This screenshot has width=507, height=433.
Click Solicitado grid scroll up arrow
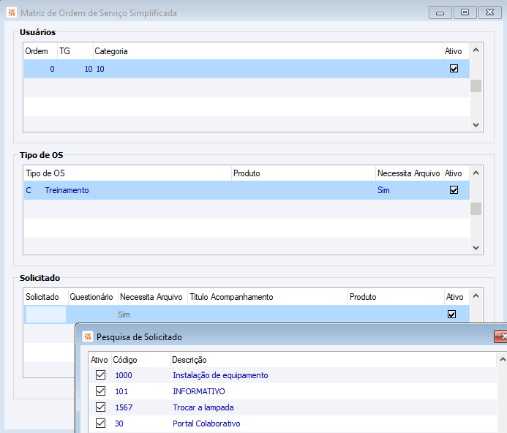(x=476, y=296)
